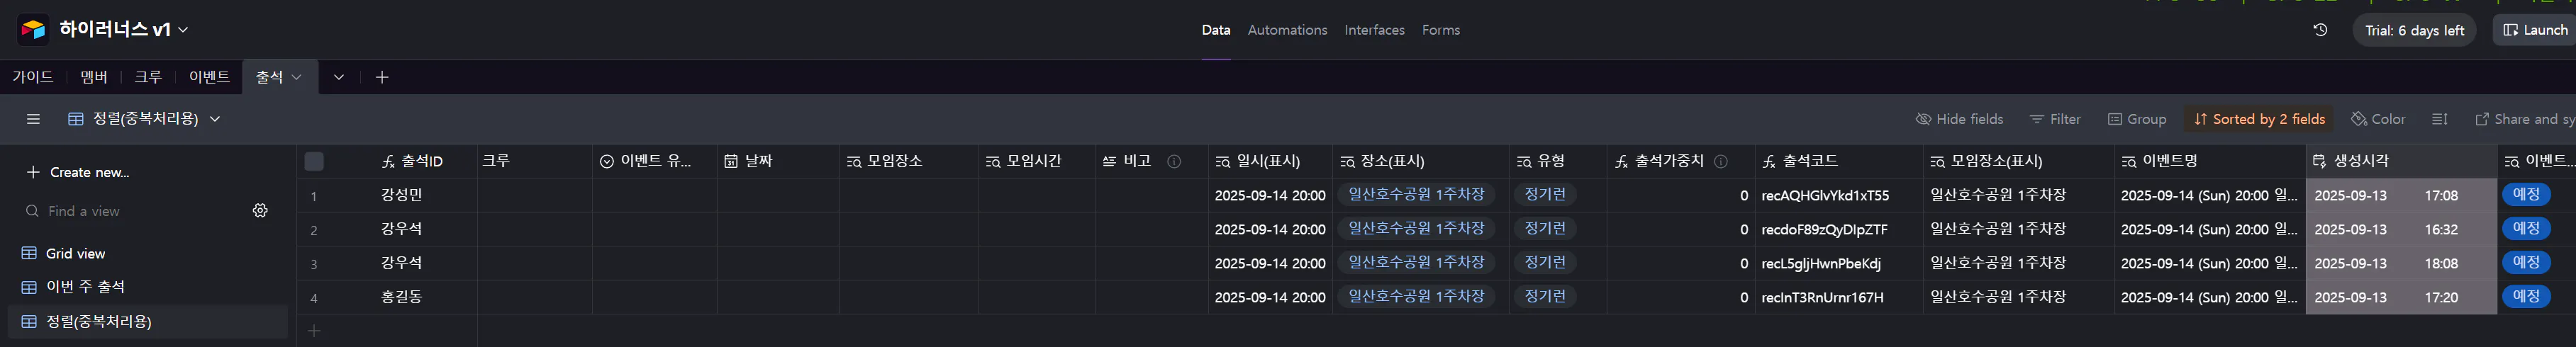The width and height of the screenshot is (2576, 347).
Task: Open the 정렬(중복처리용) view name dropdown
Action: tap(144, 119)
